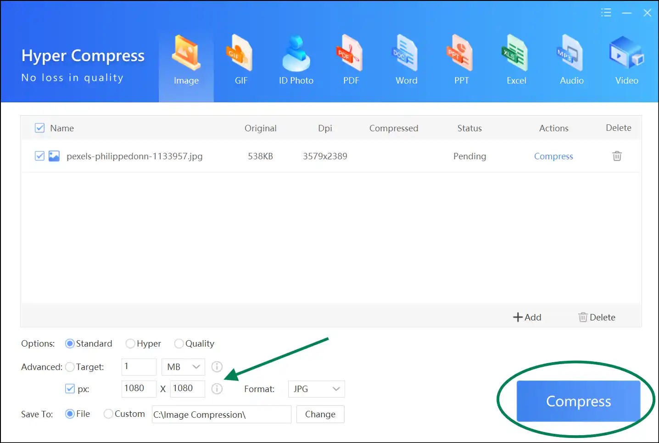This screenshot has height=443, width=659.
Task: Switch to the Audio compression tab
Action: (x=571, y=61)
